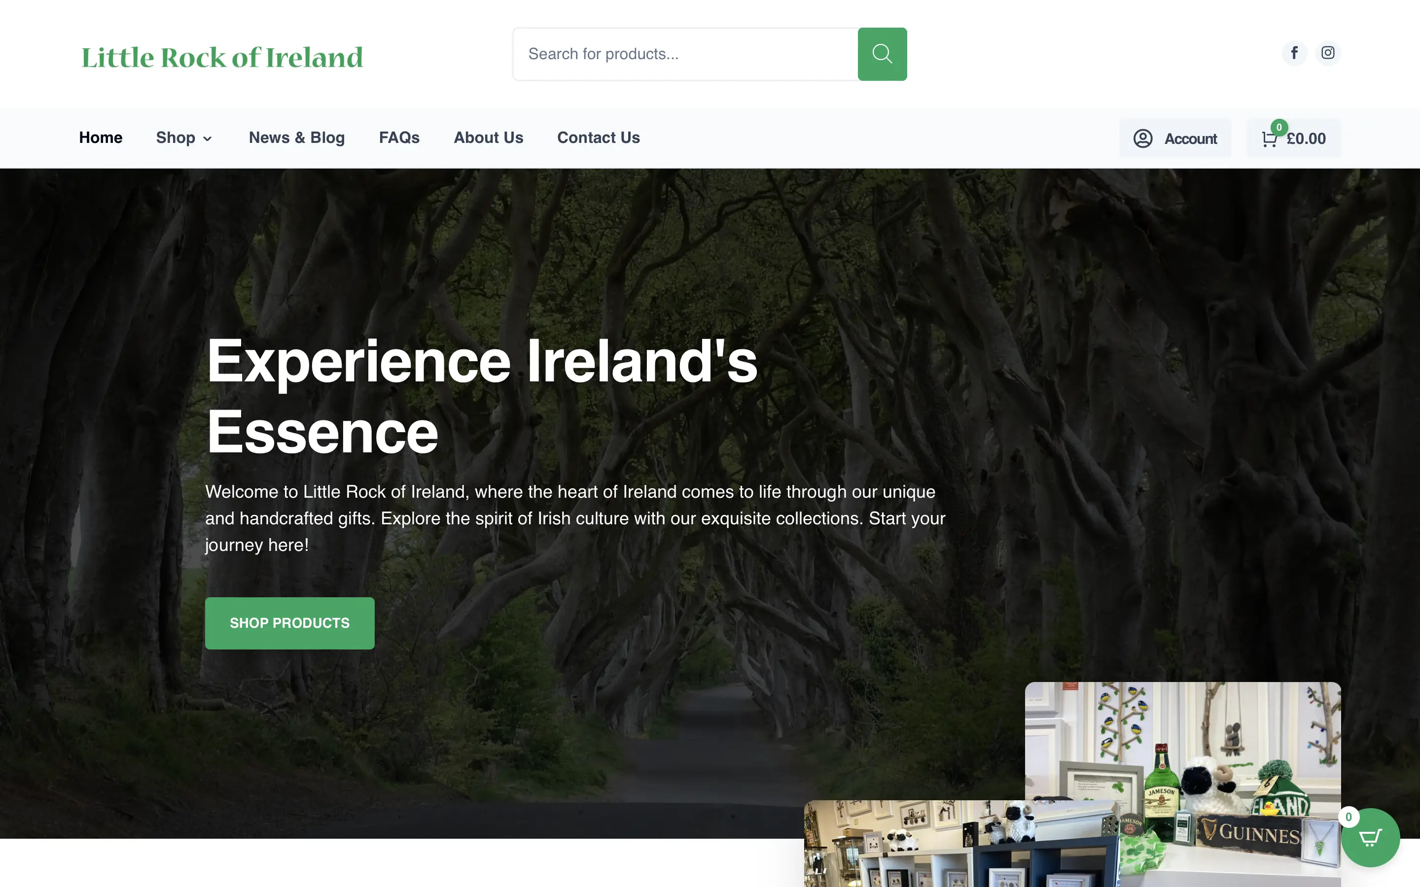The height and width of the screenshot is (887, 1420).
Task: Click the Account user profile icon
Action: point(1142,138)
